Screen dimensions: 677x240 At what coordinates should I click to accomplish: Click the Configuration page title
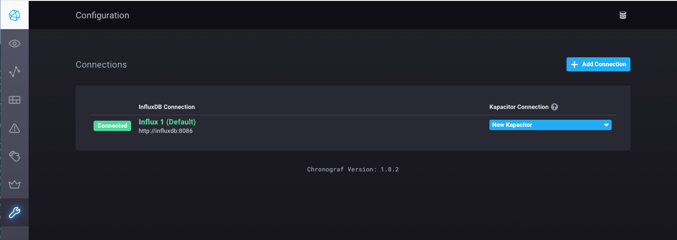[102, 15]
